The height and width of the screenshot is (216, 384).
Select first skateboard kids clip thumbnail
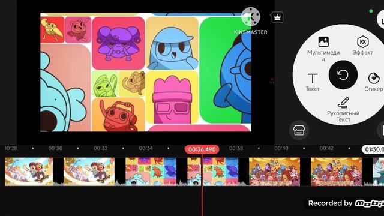click(x=29, y=172)
